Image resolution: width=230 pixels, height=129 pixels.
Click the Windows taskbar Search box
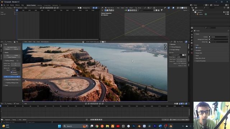(75, 126)
